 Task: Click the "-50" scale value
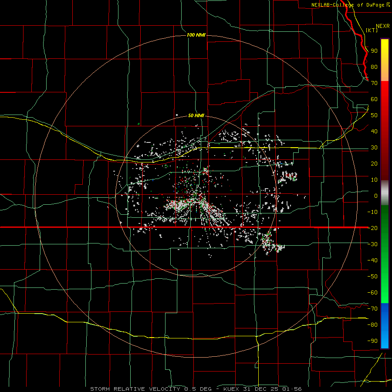coord(372,276)
